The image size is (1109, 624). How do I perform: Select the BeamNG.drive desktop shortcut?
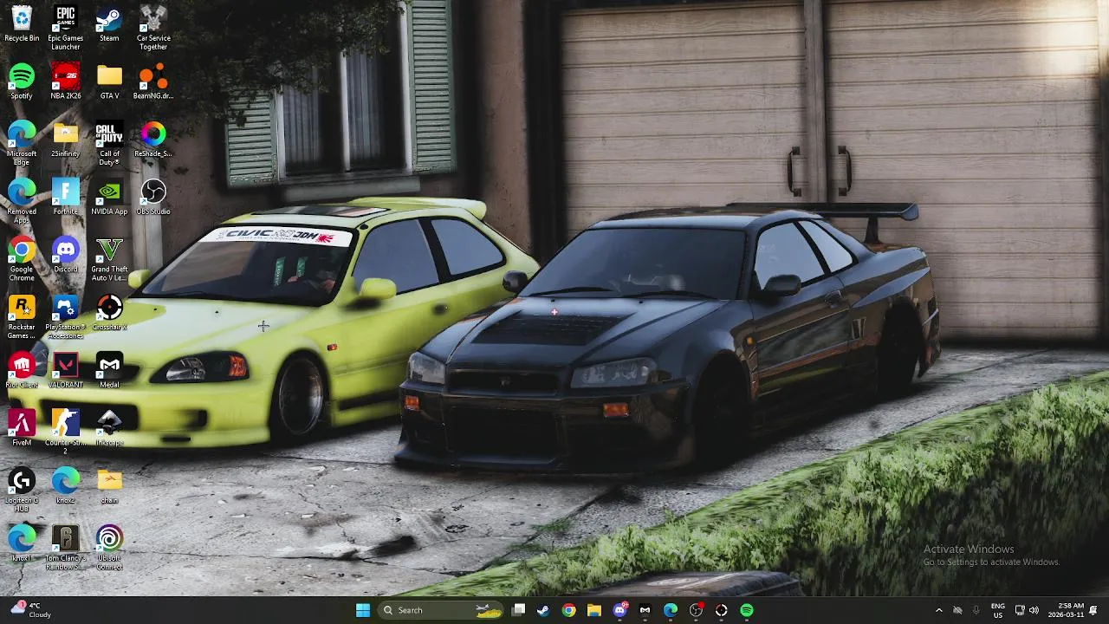point(153,82)
